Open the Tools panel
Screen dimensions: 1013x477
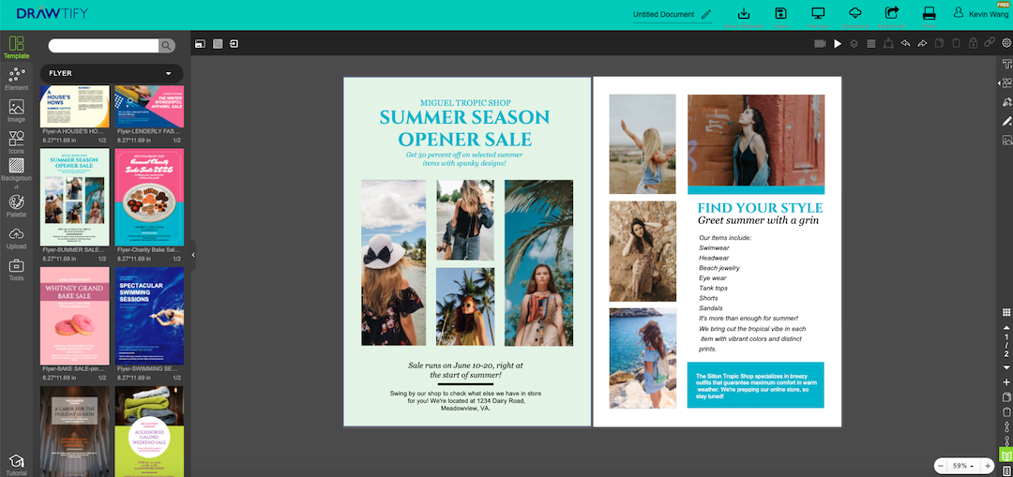coord(16,270)
